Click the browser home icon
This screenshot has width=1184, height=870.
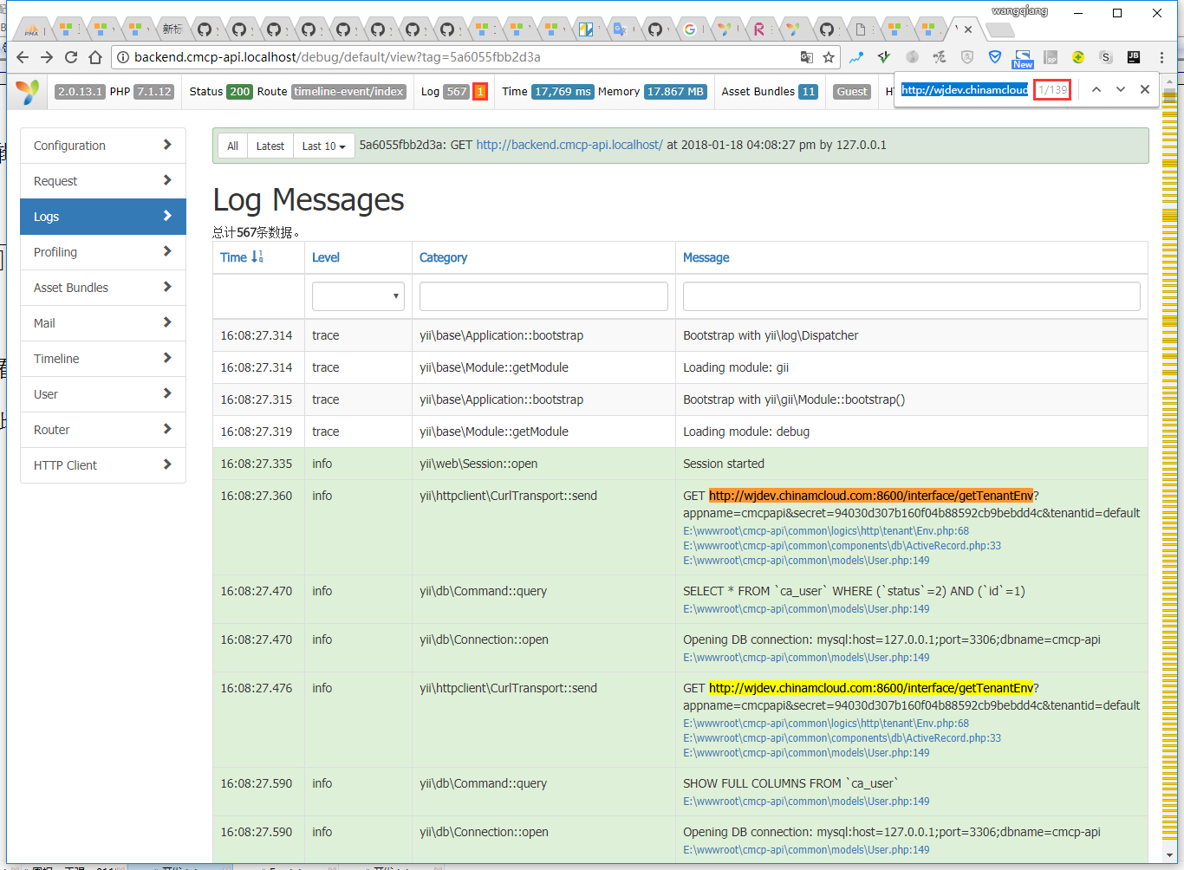coord(95,57)
